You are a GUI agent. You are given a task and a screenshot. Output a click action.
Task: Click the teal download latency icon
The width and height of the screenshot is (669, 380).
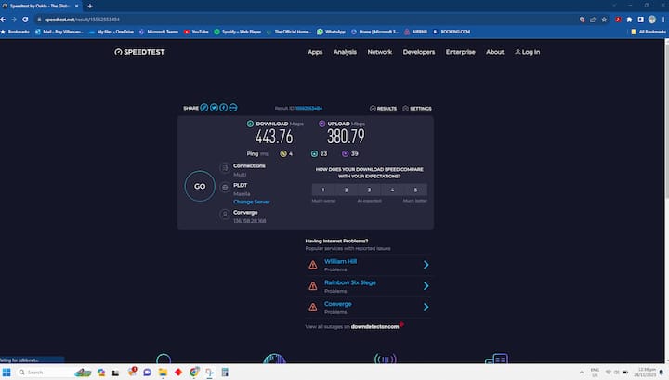pos(314,154)
